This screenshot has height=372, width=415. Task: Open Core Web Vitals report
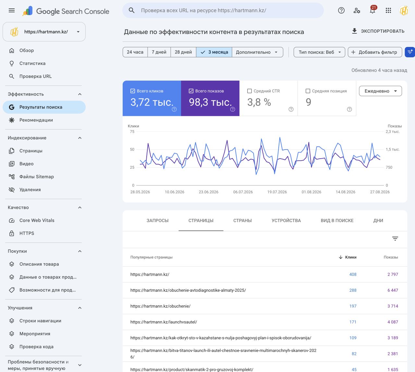click(44, 220)
